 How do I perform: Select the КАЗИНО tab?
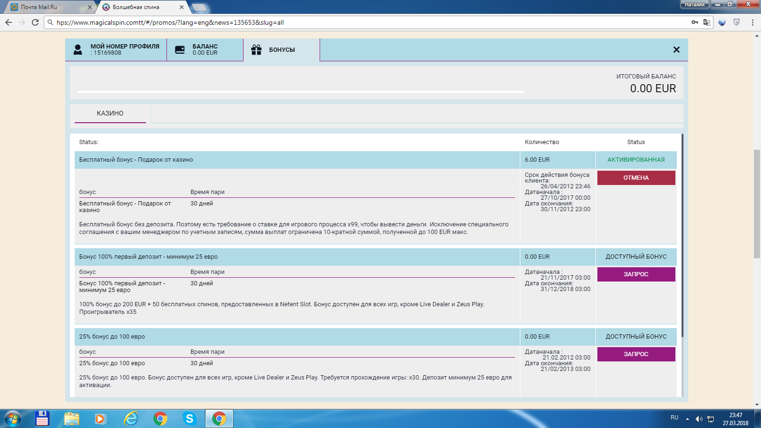point(110,114)
